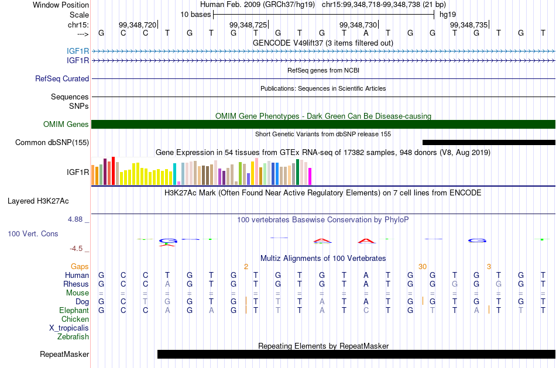The height and width of the screenshot is (368, 556).
Task: Click the orange gap number 30
Action: coord(423,267)
